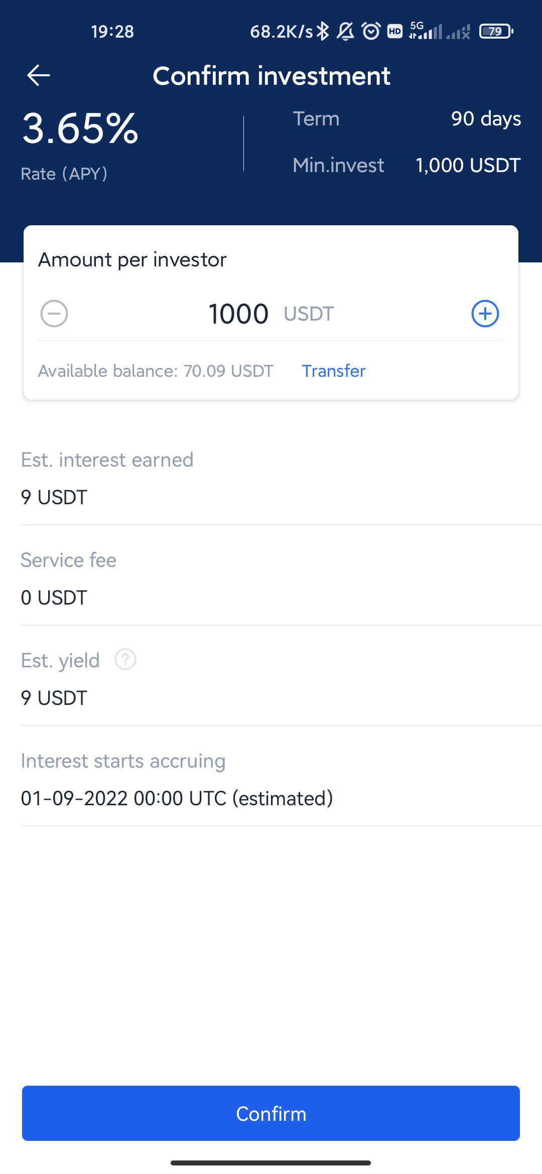Tap the muted notification bell icon

click(345, 31)
